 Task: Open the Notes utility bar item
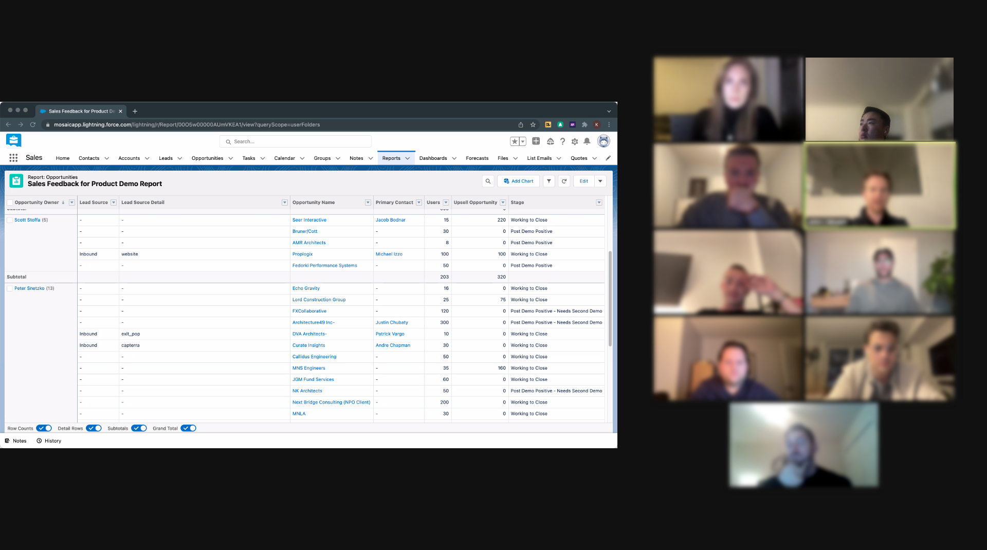(16, 441)
